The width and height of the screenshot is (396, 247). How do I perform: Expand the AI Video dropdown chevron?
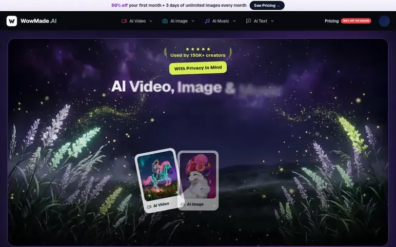(151, 21)
